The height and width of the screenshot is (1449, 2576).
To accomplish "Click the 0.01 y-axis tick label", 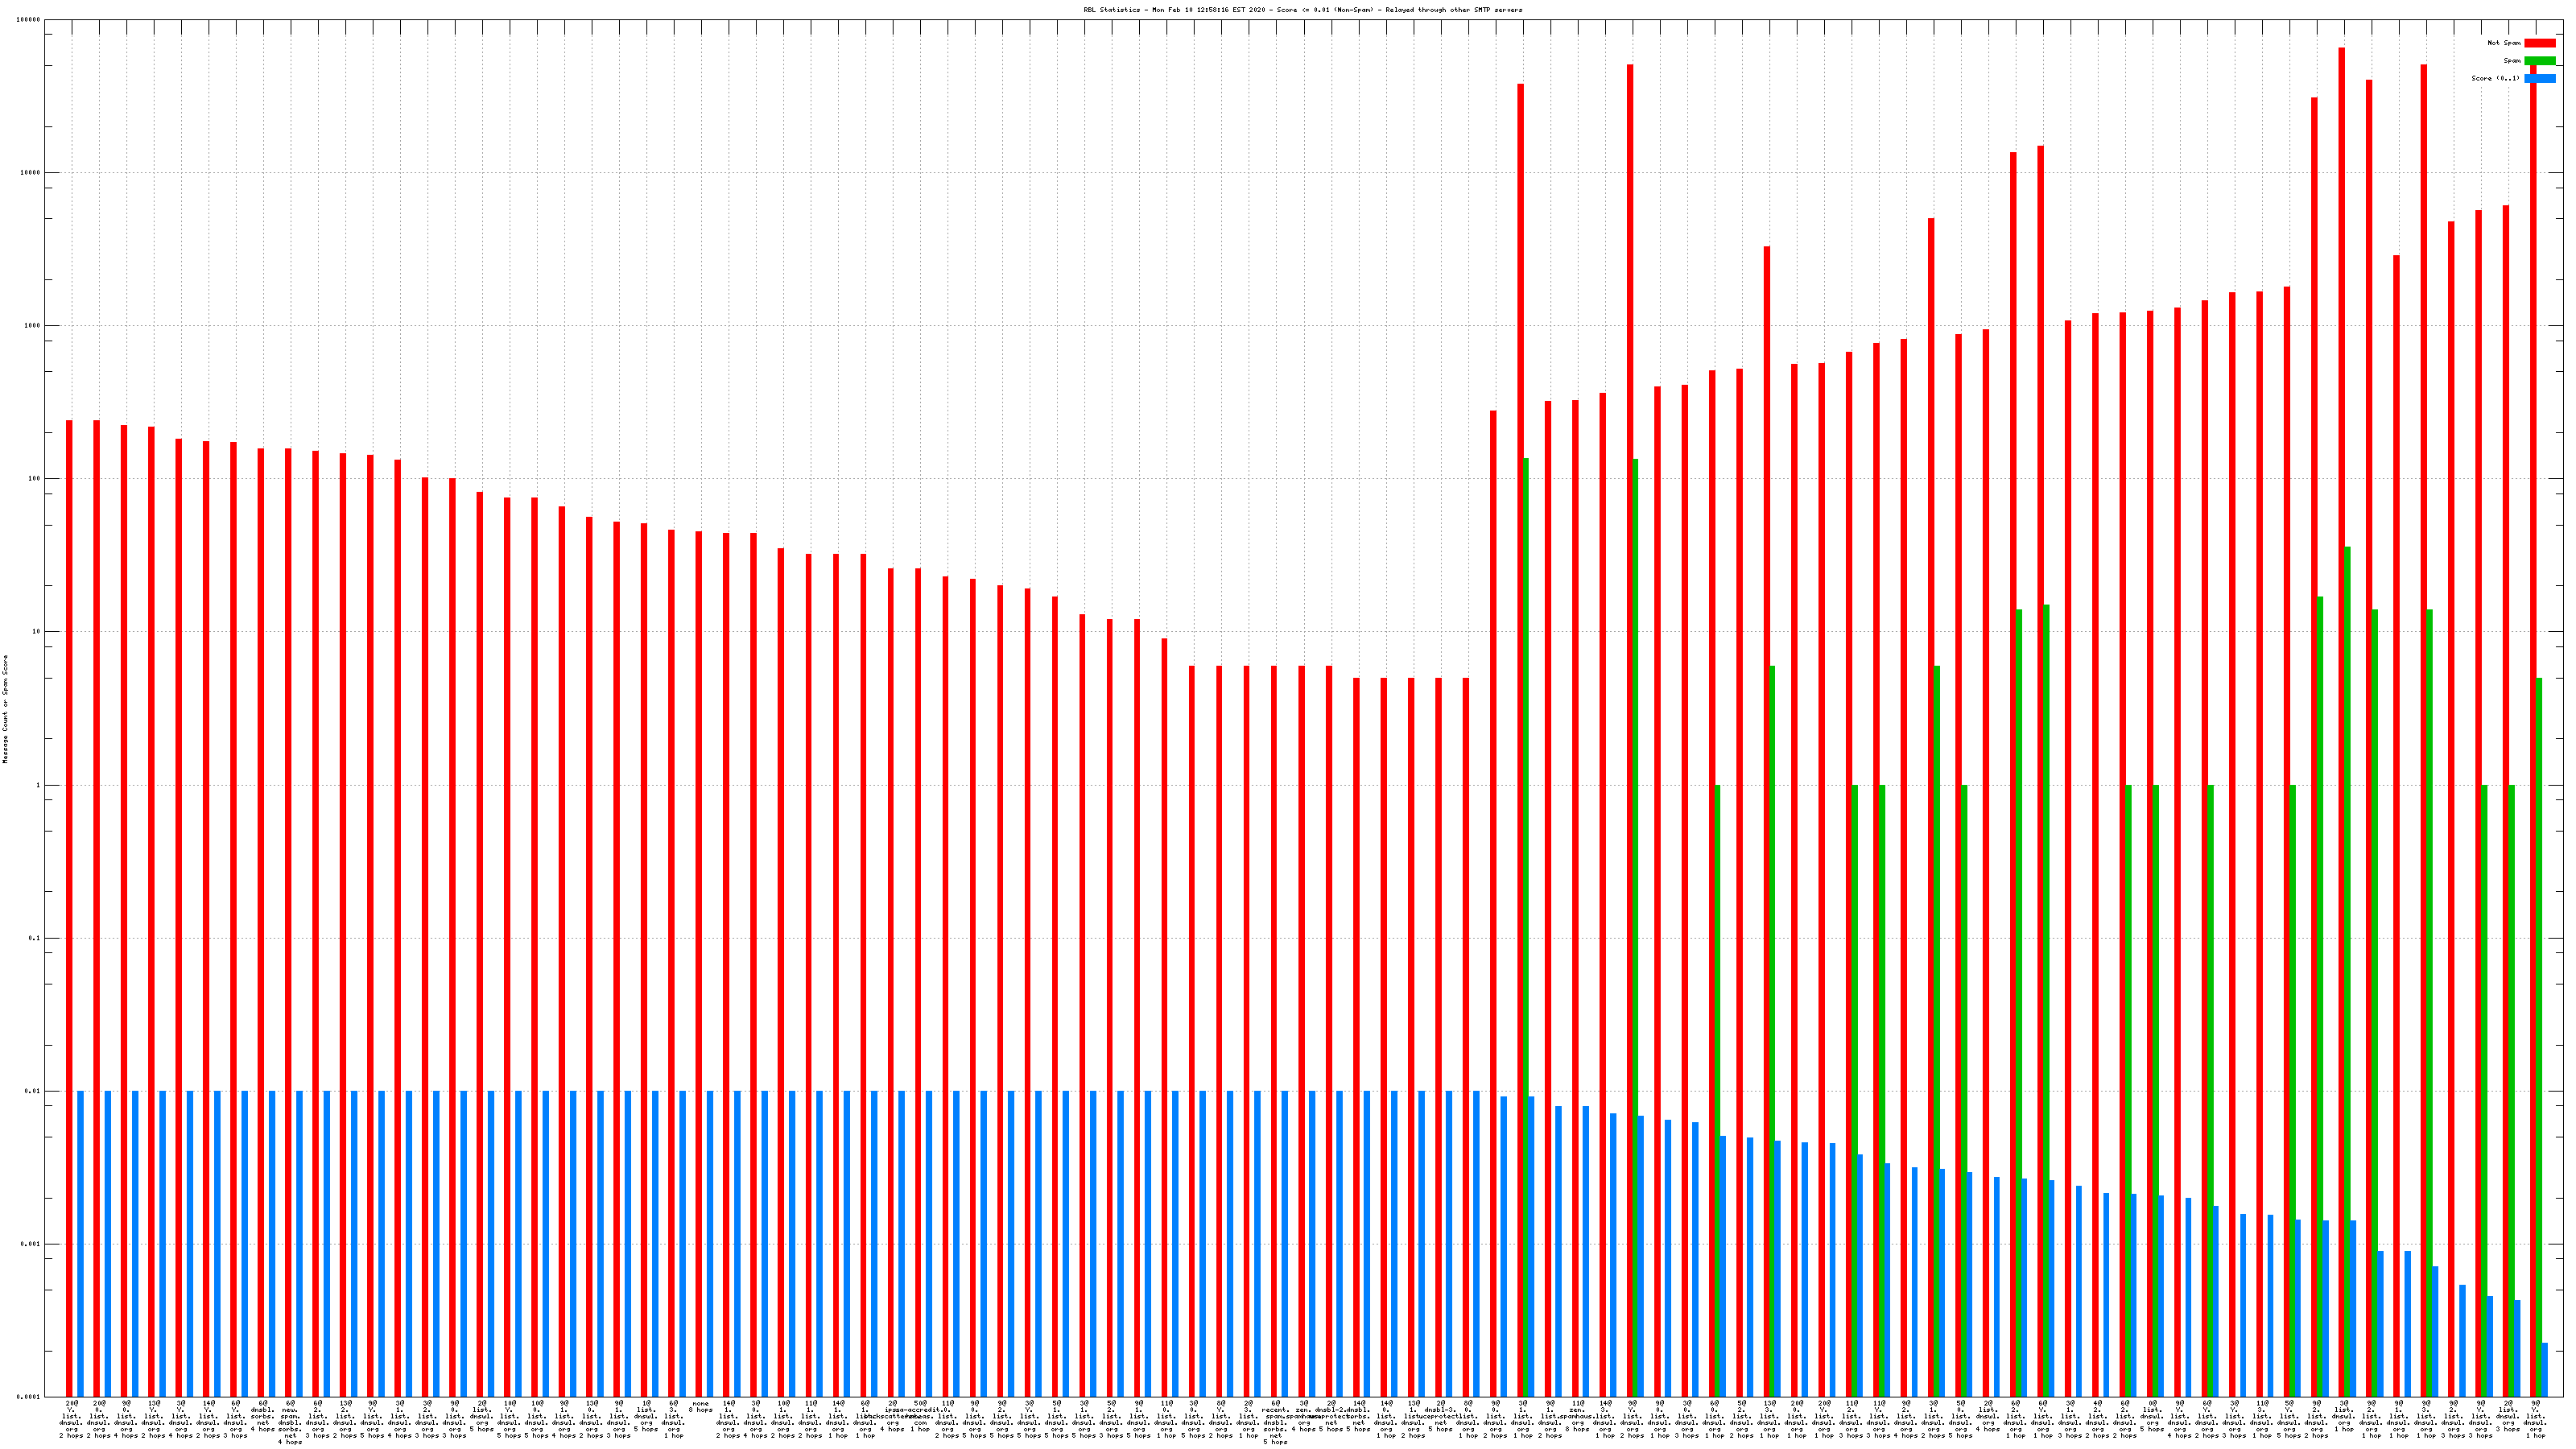I will [33, 1092].
